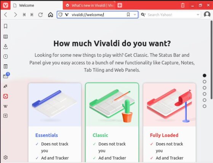213x163 pixels.
Task: Open the Translate panel
Action: tap(6, 86)
